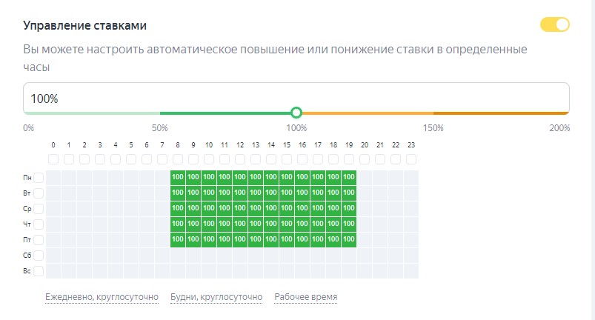595x320 pixels.
Task: Click Monday 8:00 green cell
Action: (x=178, y=177)
